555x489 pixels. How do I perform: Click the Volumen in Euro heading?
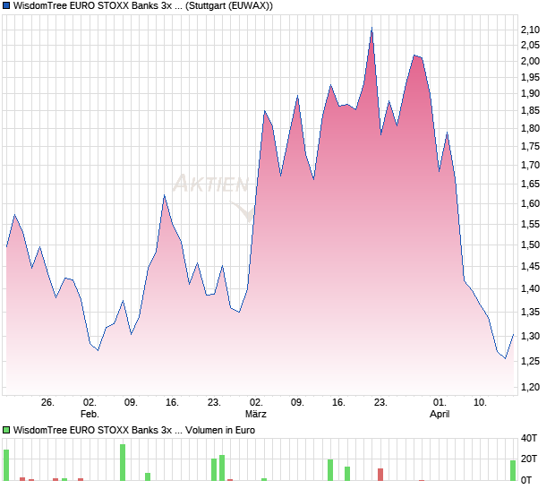(x=223, y=430)
